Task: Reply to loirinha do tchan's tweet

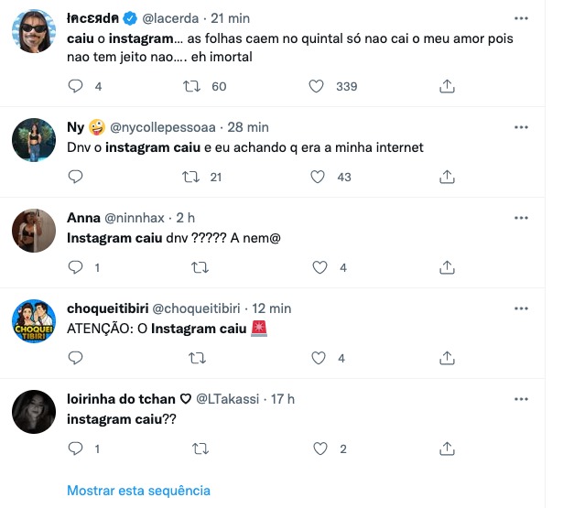Action: [77, 449]
